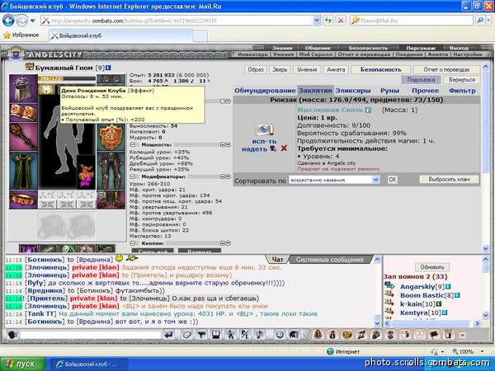Open the search provider dropdown arrow
Viewport: 495px width, 371px height.
pos(488,21)
